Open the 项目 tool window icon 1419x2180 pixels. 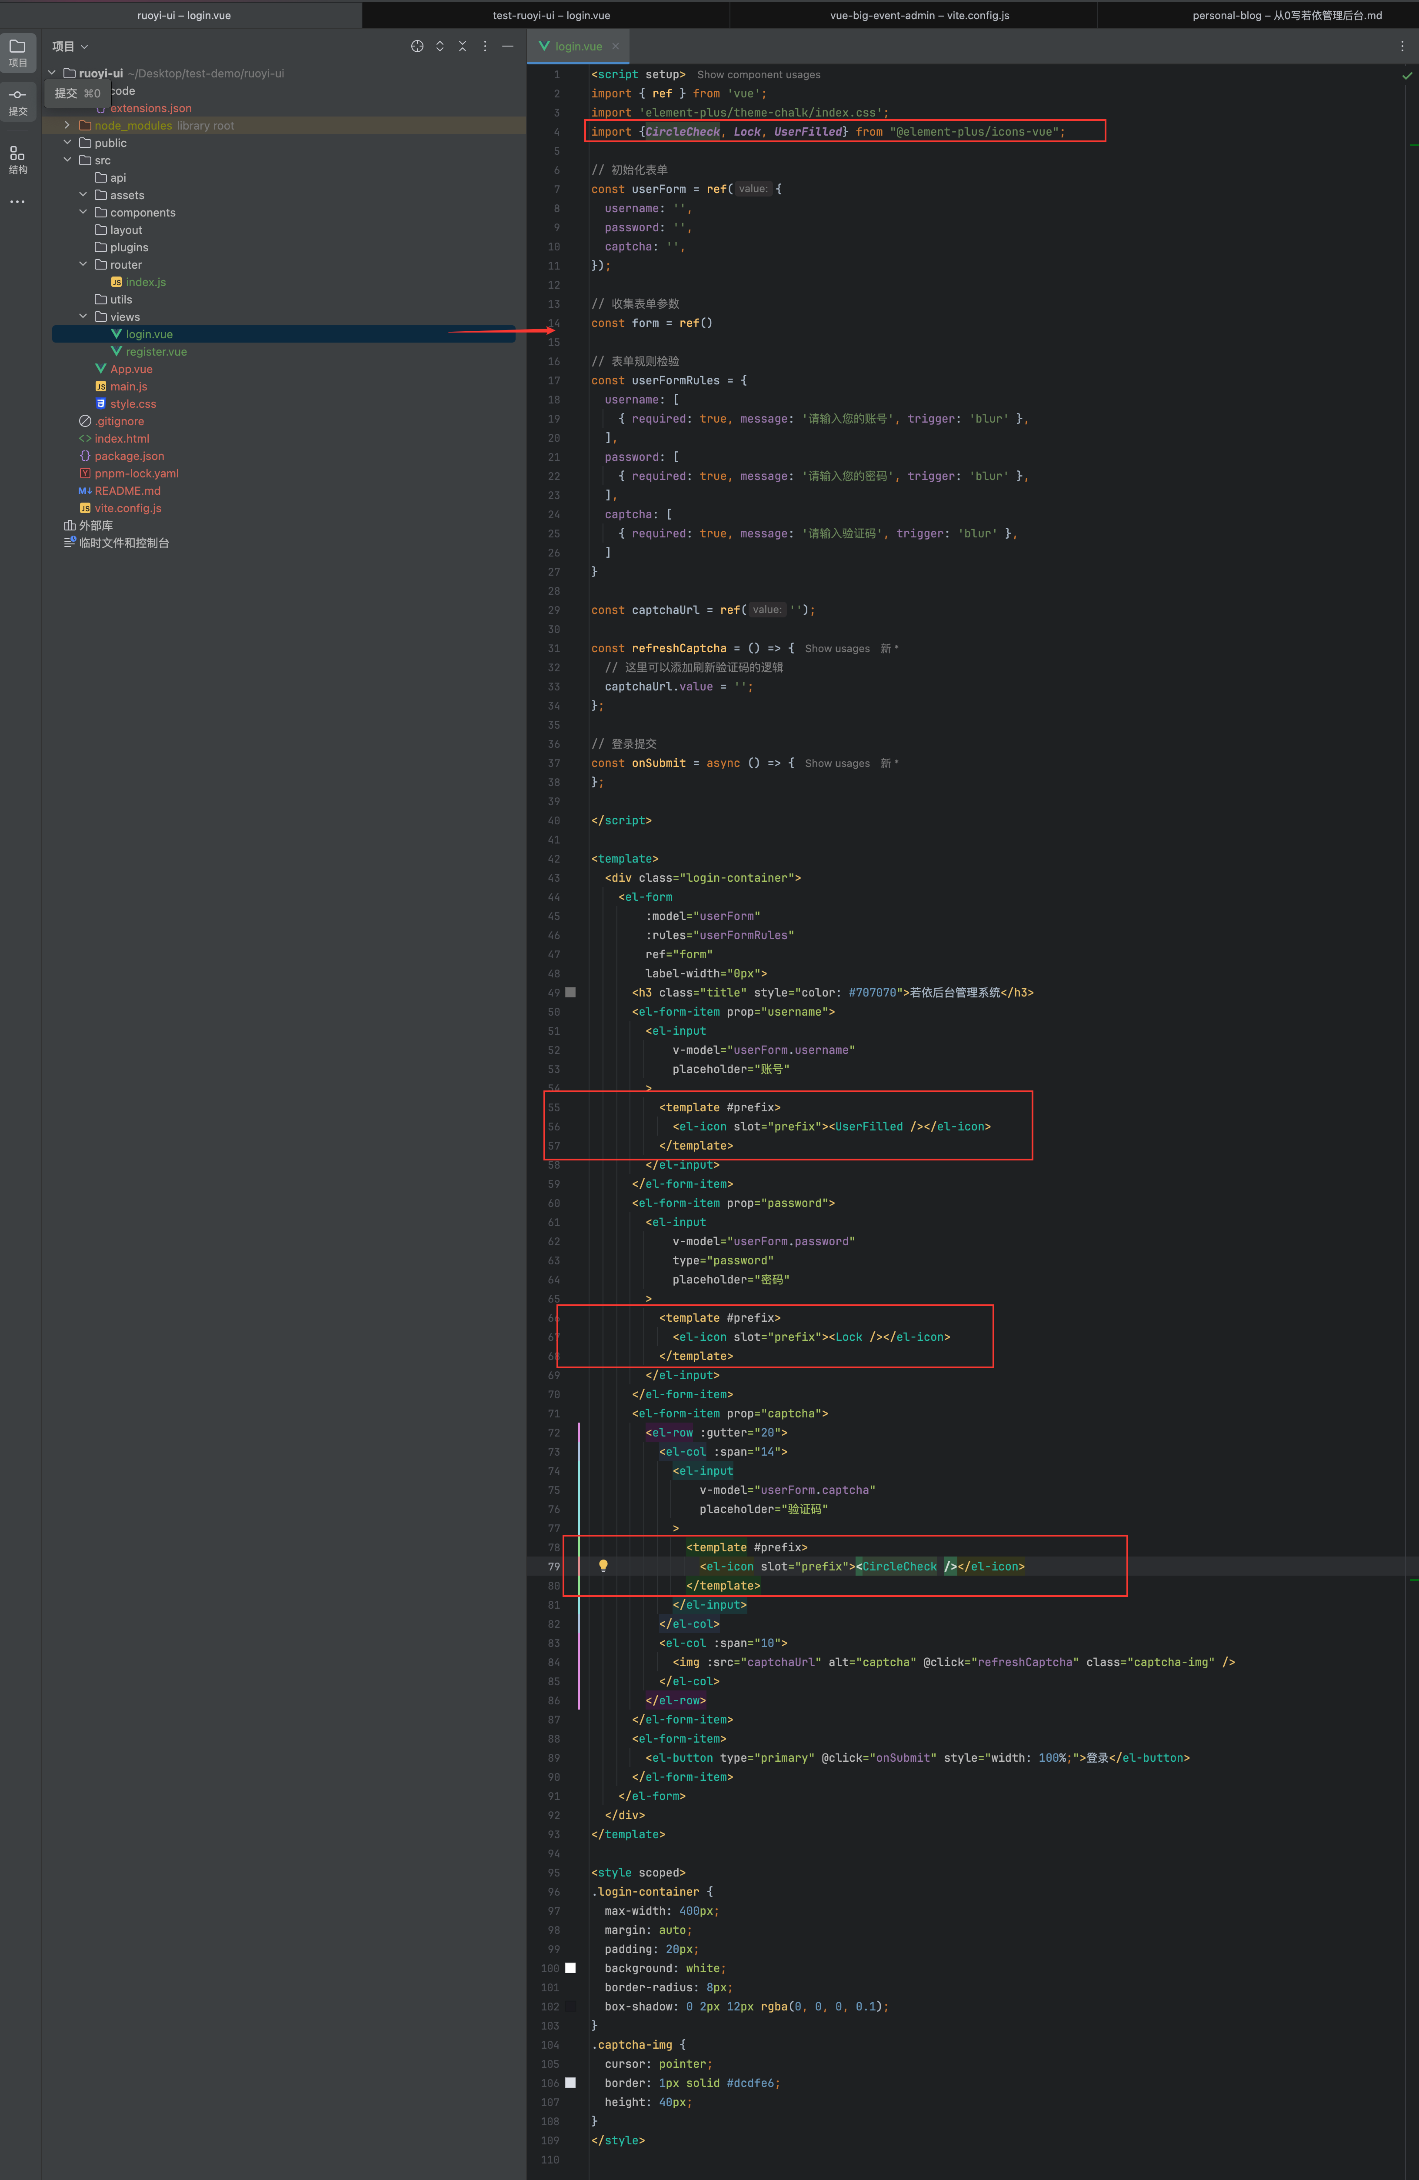pos(17,52)
